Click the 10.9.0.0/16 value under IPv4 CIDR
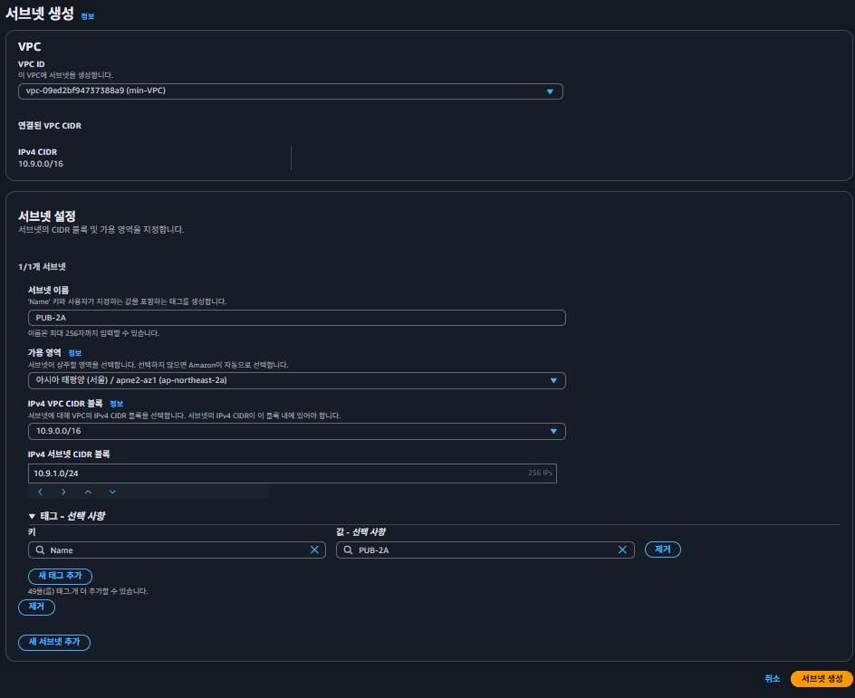The height and width of the screenshot is (698, 855). tap(41, 164)
